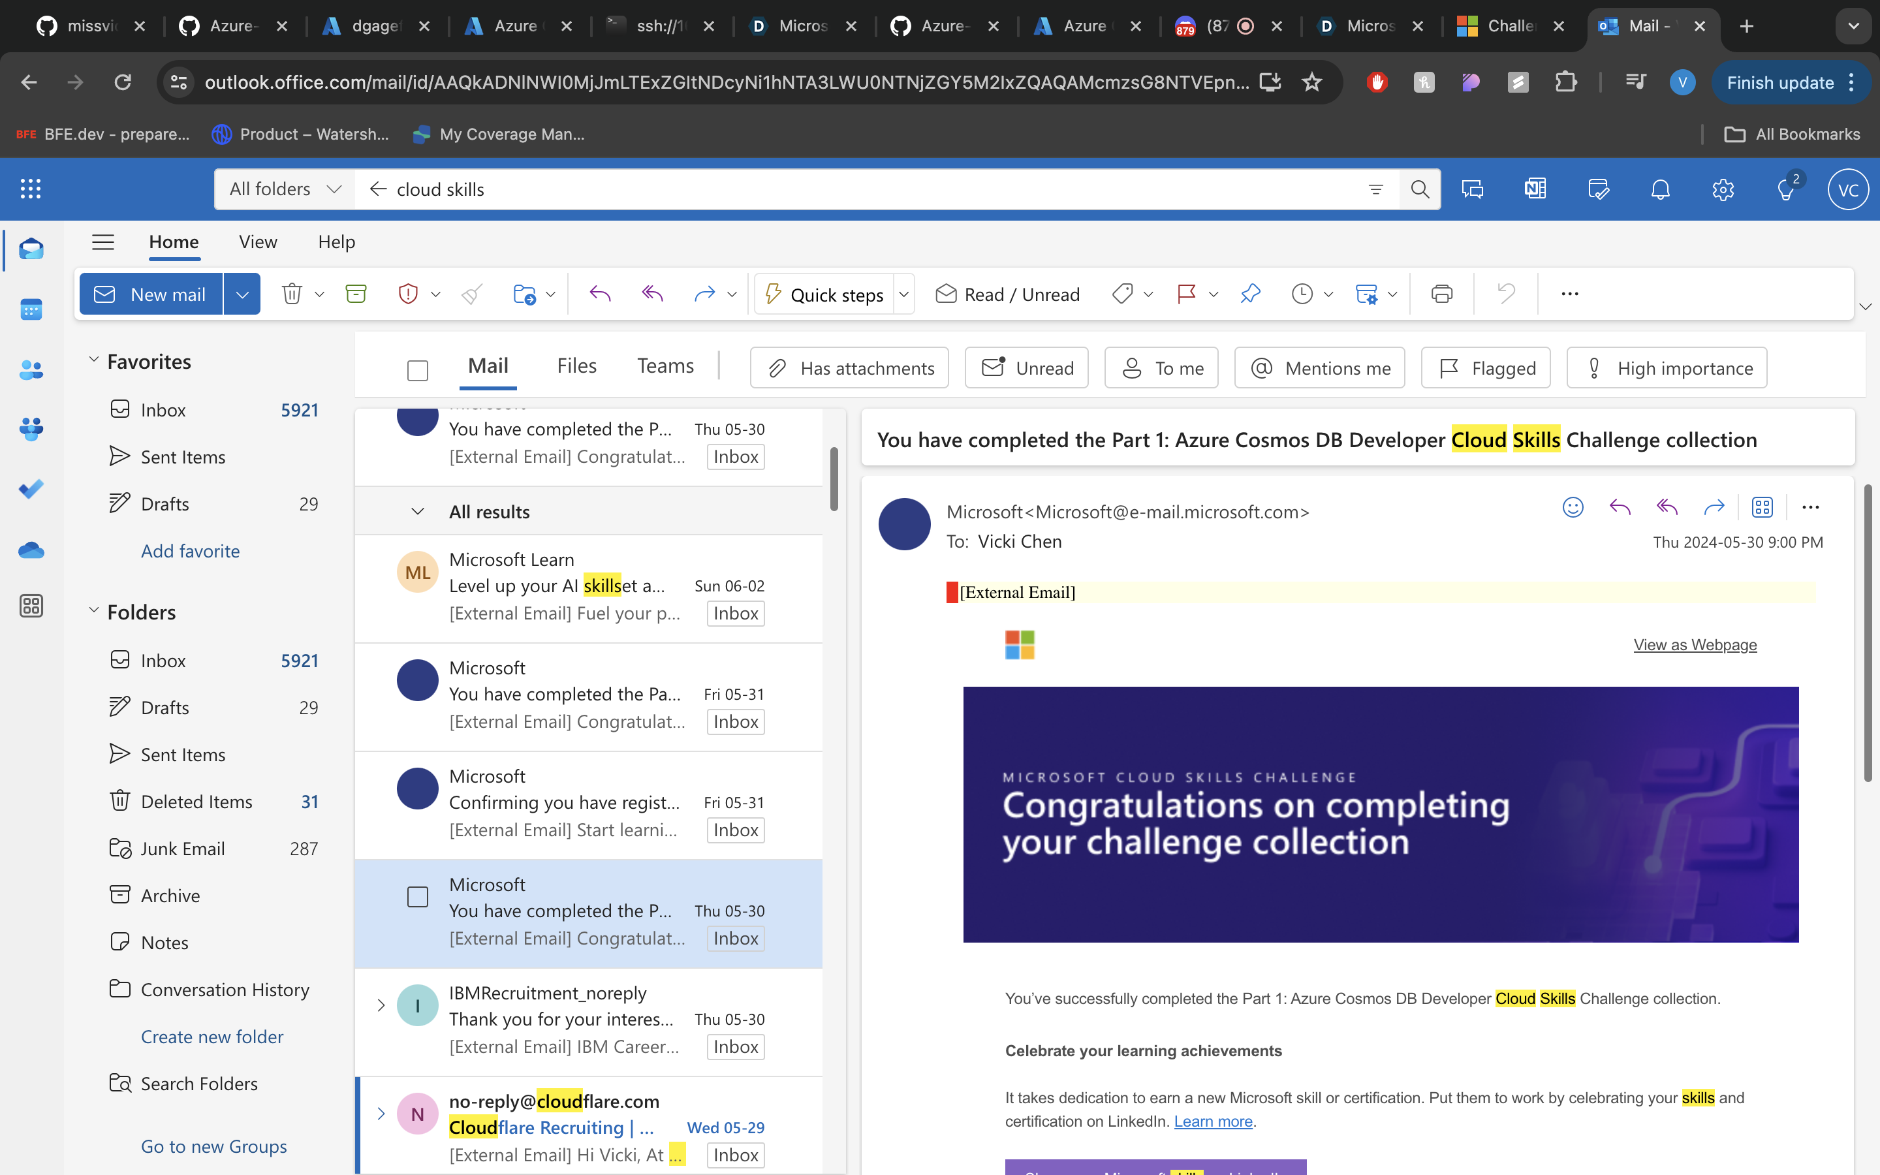
Task: Click the message list scrollbar
Action: (834, 478)
